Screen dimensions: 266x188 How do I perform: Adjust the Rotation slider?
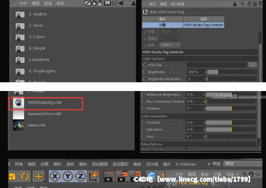point(231,108)
